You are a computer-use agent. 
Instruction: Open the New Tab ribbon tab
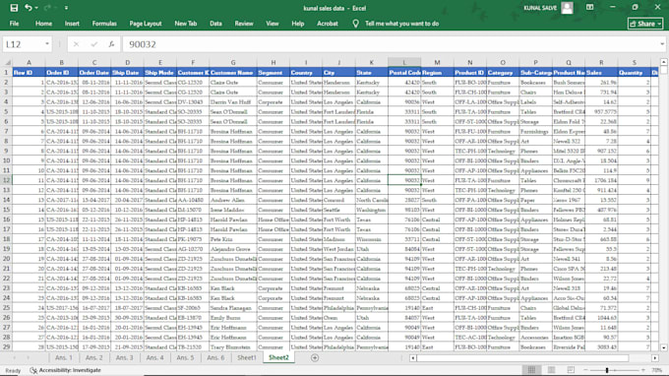[x=185, y=24]
